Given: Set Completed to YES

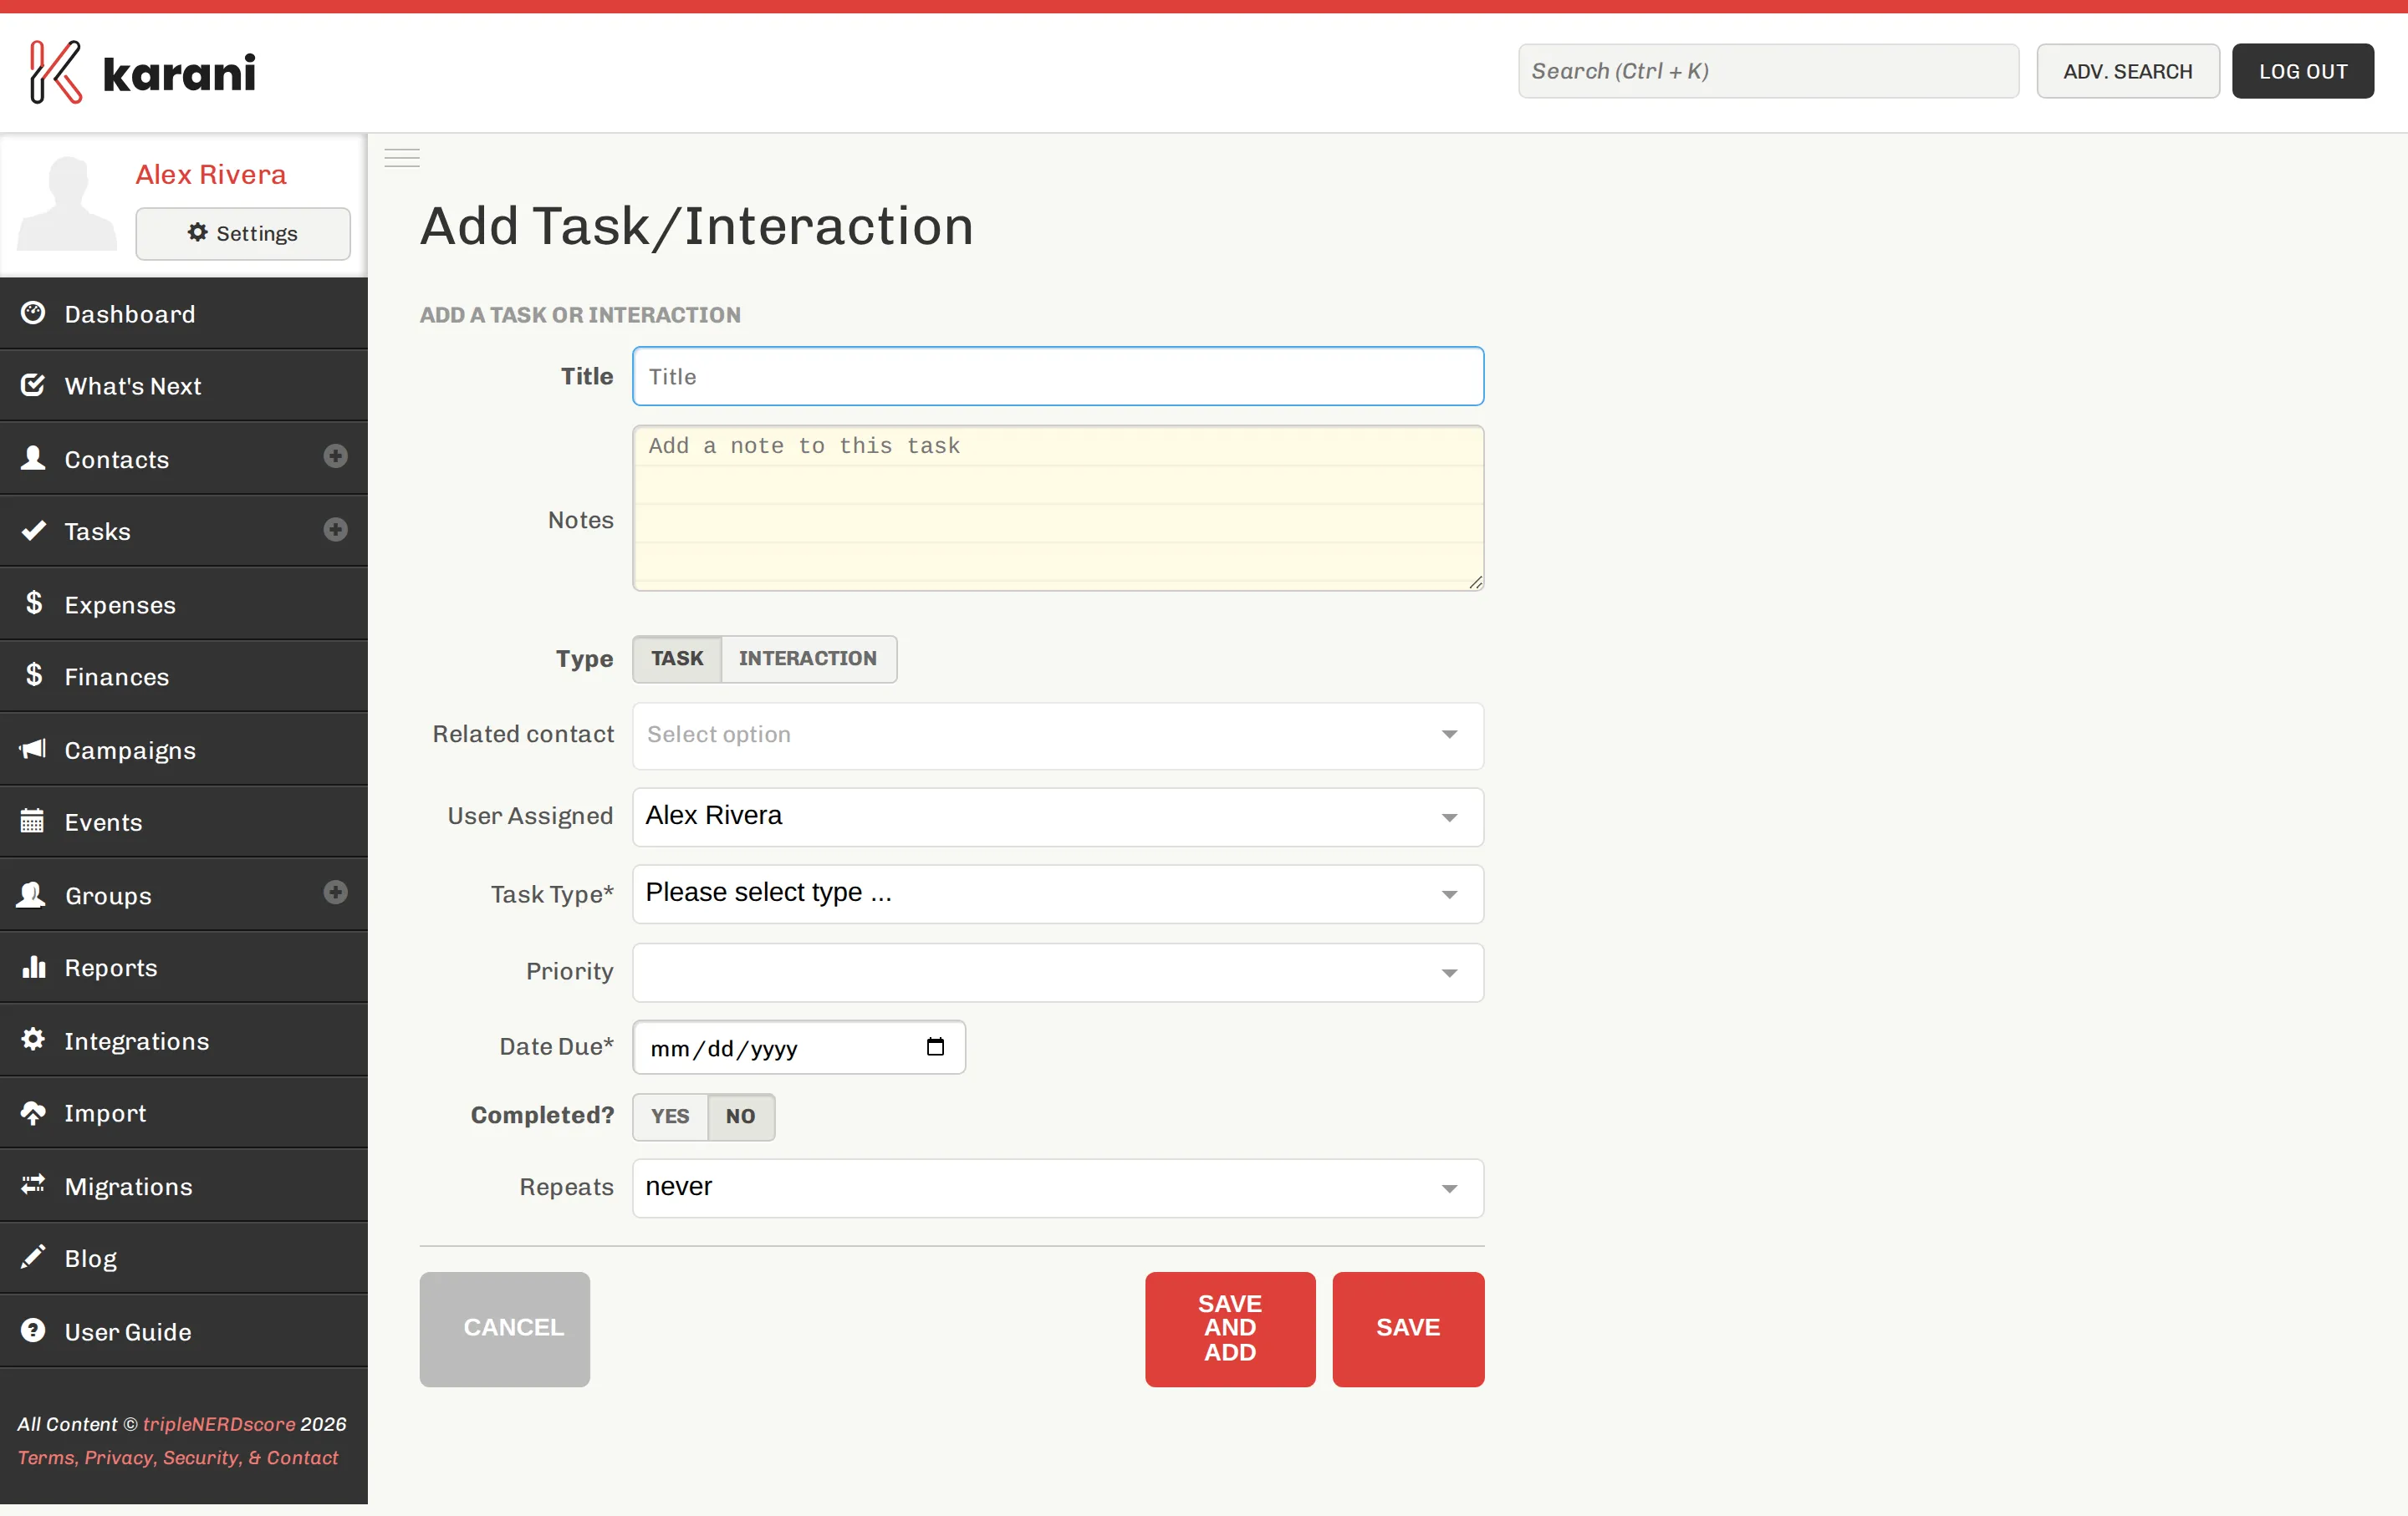Looking at the screenshot, I should tap(670, 1117).
